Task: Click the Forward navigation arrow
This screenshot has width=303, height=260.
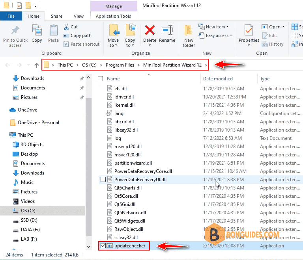Action: [19, 65]
